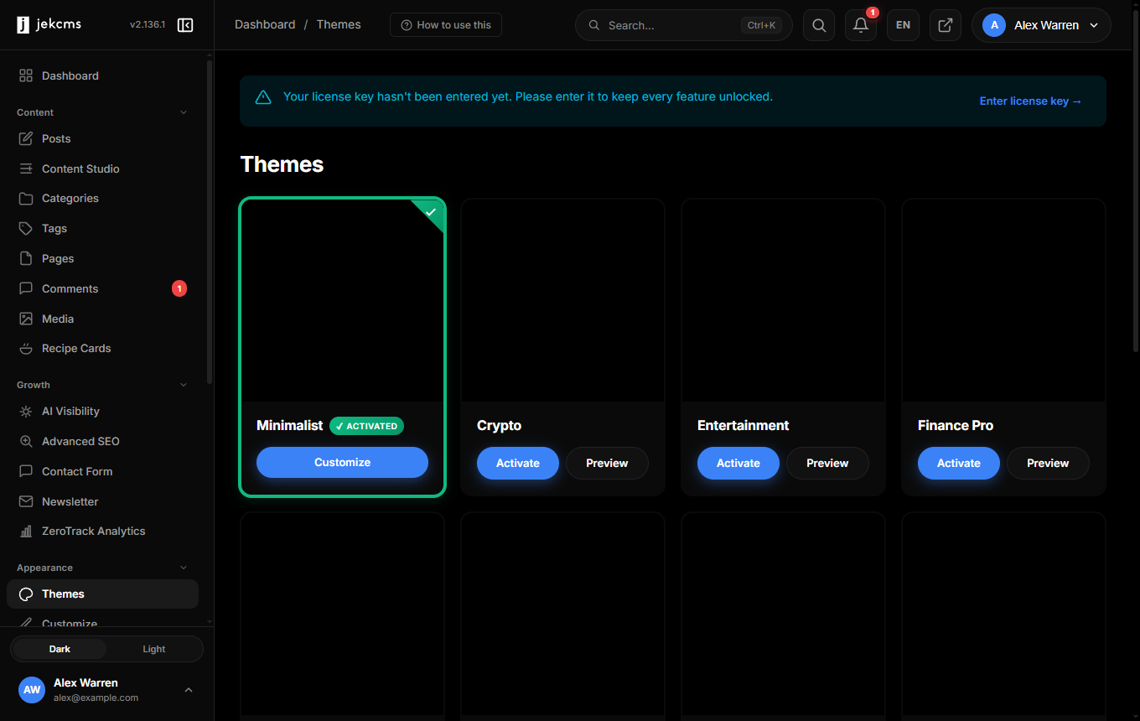Preview the Crypto theme
Viewport: 1140px width, 721px height.
point(607,463)
